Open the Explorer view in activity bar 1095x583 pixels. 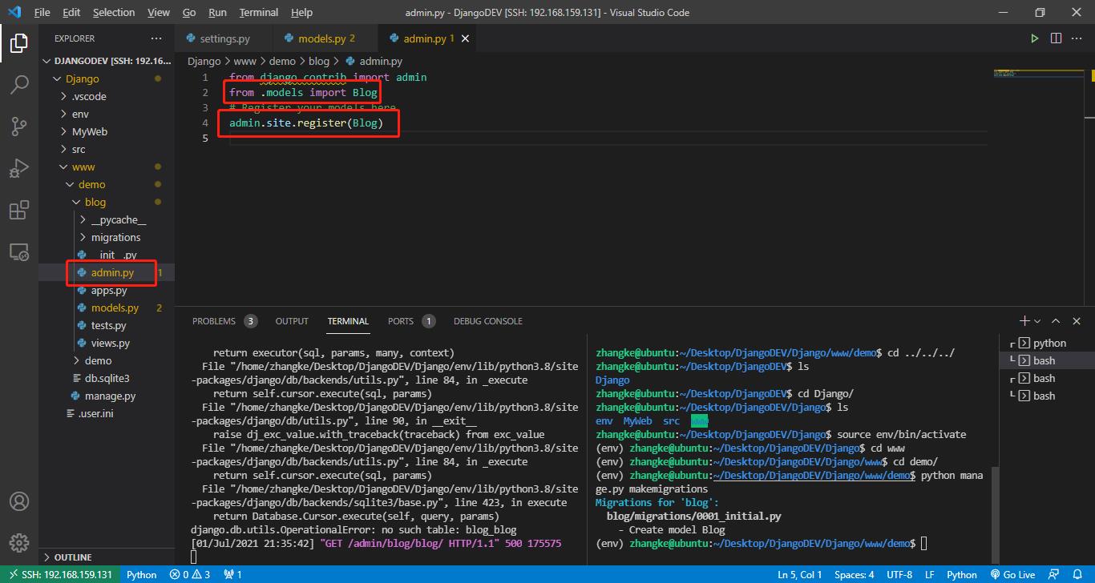point(18,43)
